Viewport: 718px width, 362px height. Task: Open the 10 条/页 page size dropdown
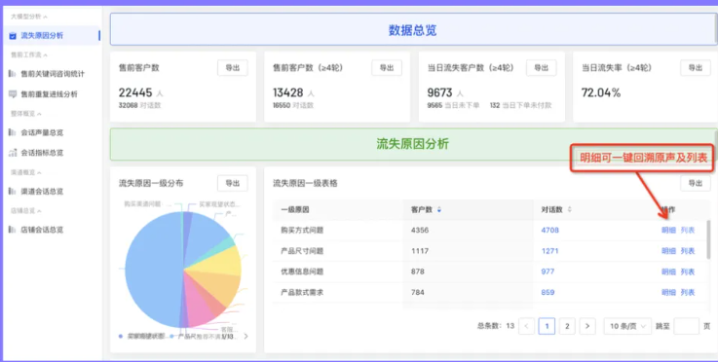[627, 326]
